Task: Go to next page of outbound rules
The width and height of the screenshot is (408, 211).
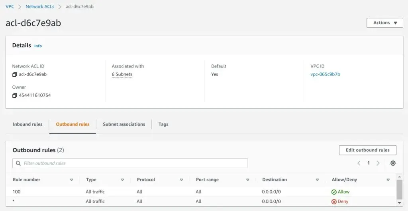Action: (x=378, y=163)
